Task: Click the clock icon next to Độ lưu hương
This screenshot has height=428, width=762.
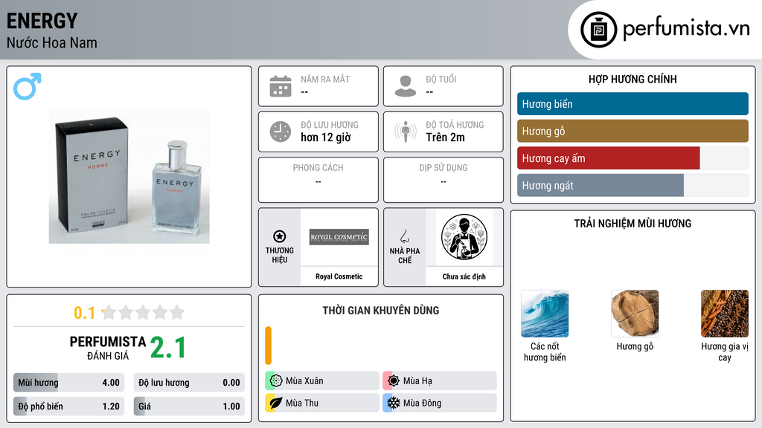Action: tap(281, 132)
